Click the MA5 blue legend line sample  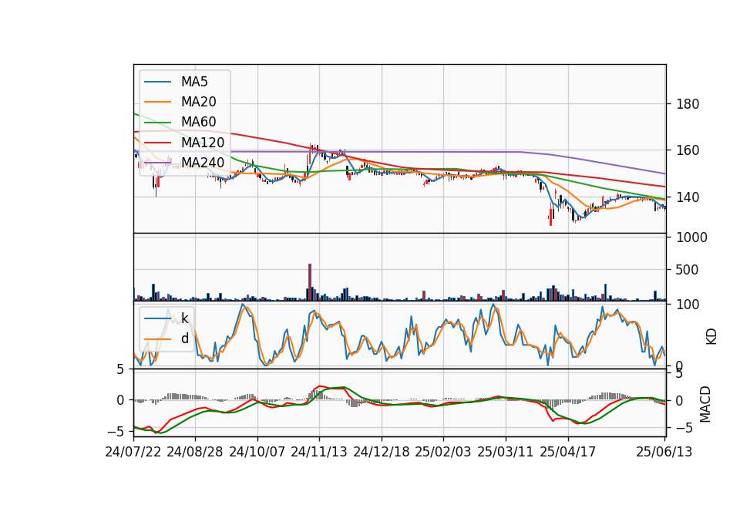157,82
